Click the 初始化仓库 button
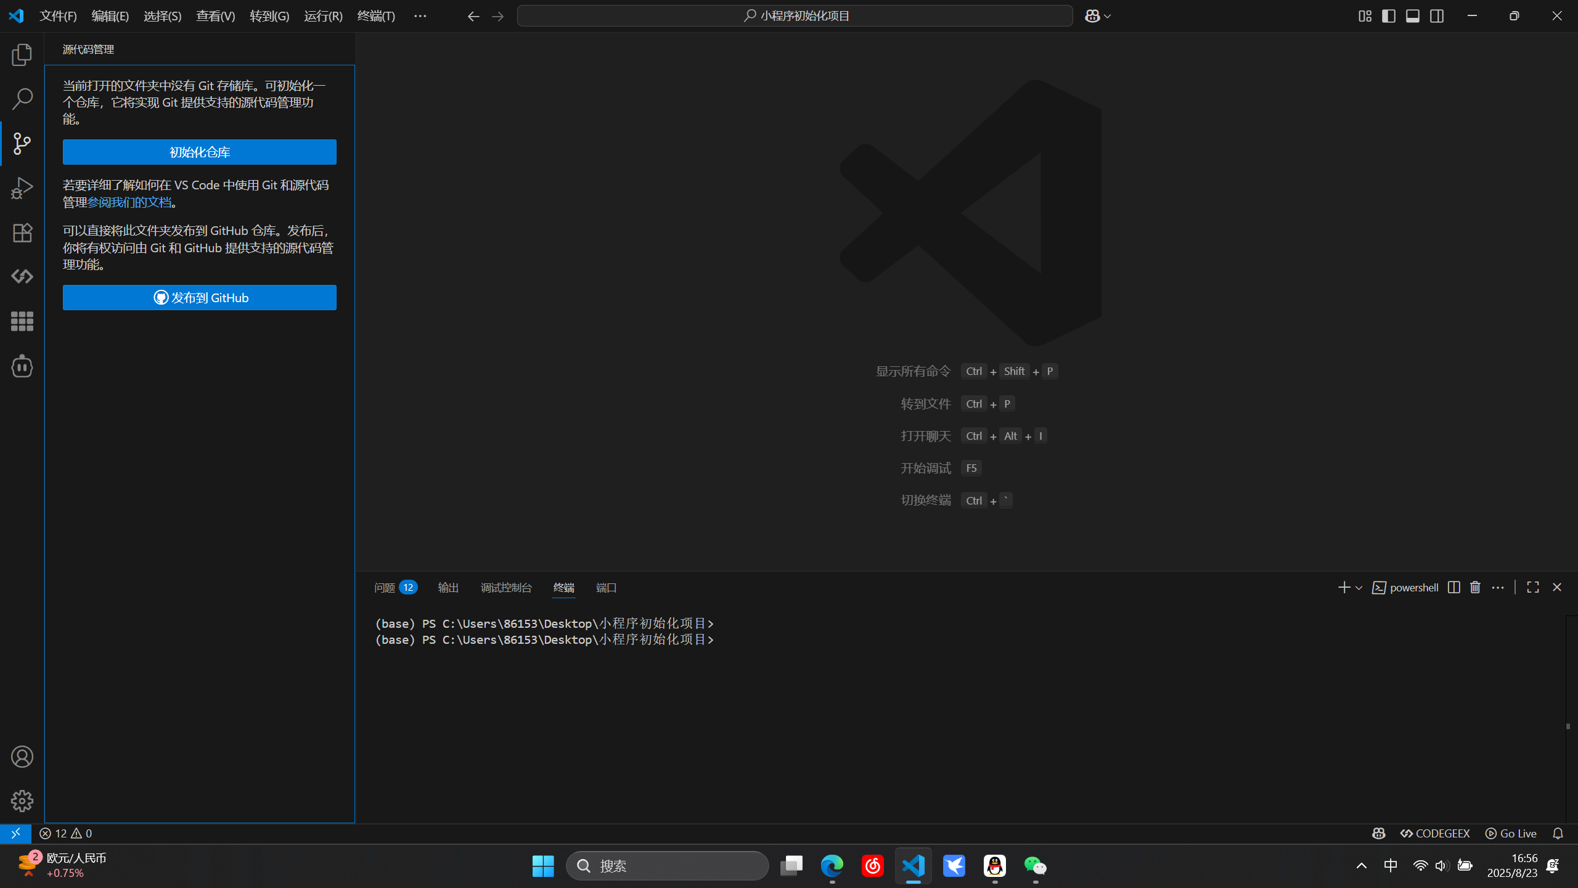Viewport: 1578px width, 888px height. (x=200, y=152)
